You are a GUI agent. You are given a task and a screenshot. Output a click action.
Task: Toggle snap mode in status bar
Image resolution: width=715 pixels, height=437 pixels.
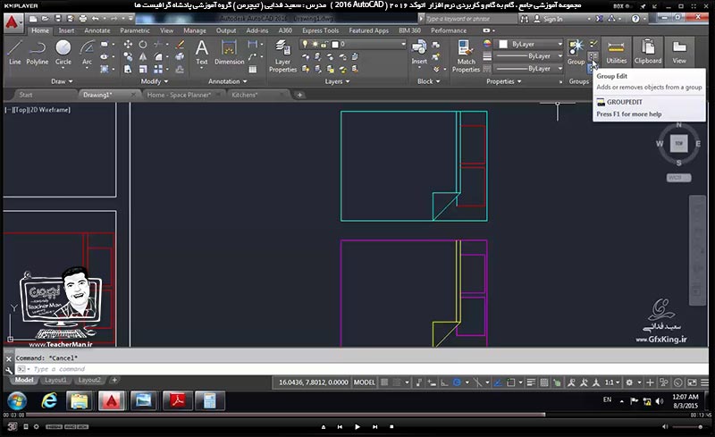[397, 382]
